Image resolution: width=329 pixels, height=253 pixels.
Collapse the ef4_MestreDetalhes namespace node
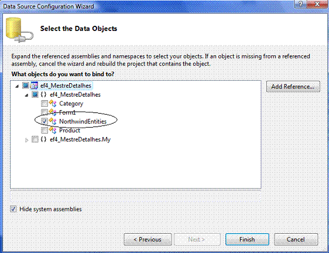pos(26,95)
